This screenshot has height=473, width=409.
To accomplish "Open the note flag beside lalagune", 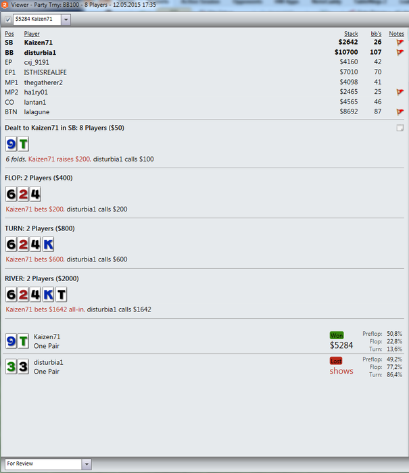I will tap(400, 112).
